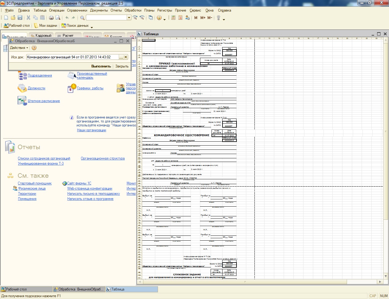Open the Действия dropdown menu
This screenshot has height=299, width=389.
coord(19,48)
